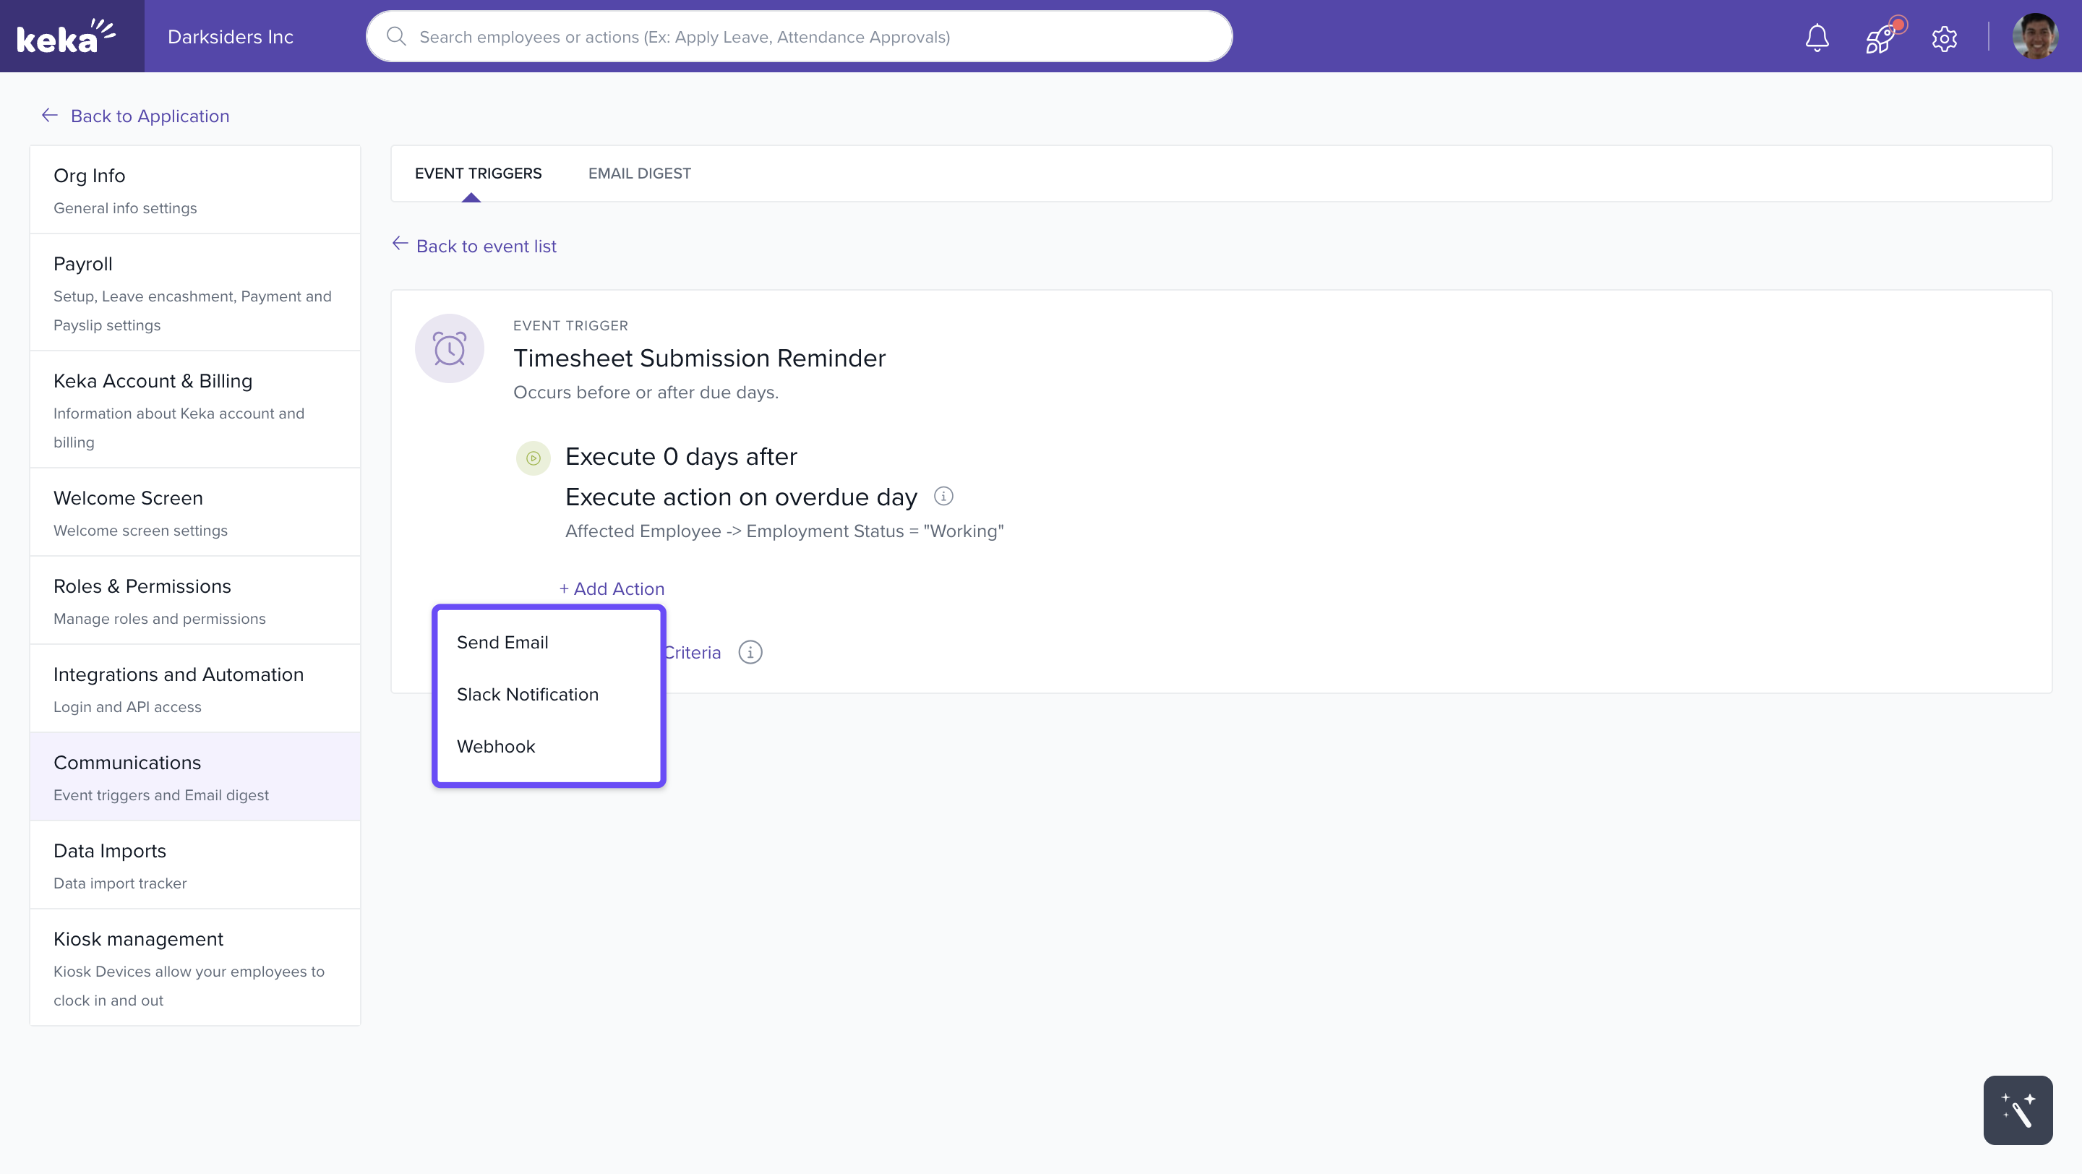Open the notifications bell icon
Viewport: 2082px width, 1174px height.
(x=1817, y=37)
